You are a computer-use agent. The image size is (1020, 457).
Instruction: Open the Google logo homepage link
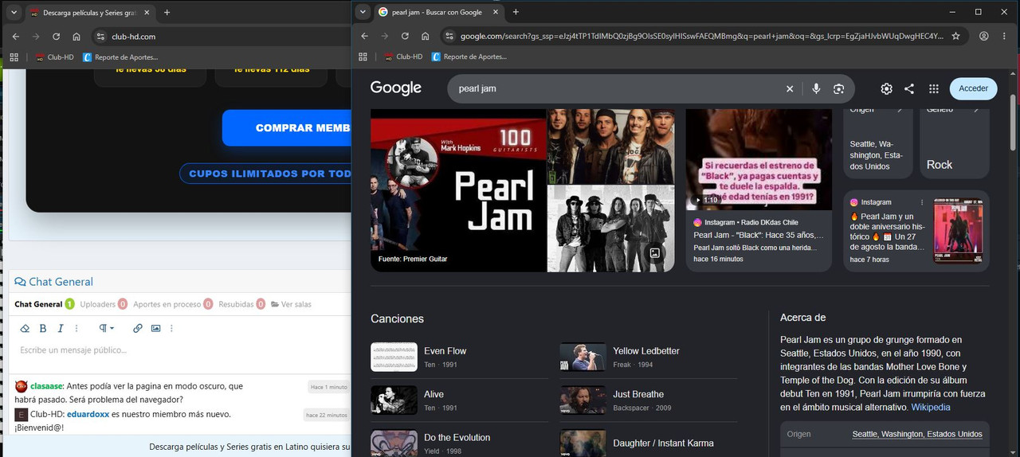pyautogui.click(x=396, y=88)
